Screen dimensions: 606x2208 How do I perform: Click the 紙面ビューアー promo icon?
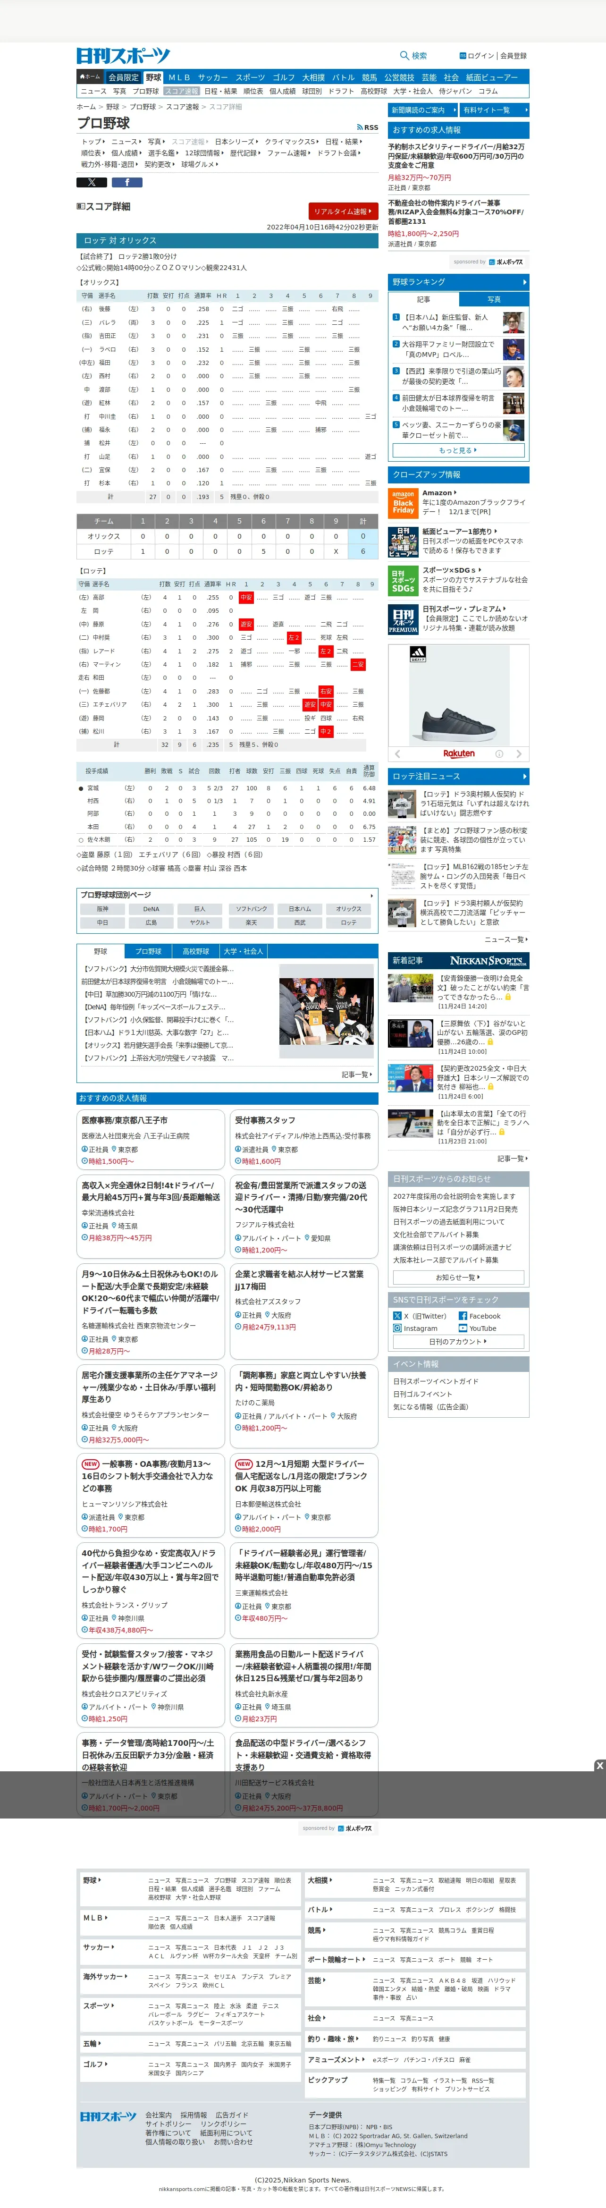click(x=403, y=541)
